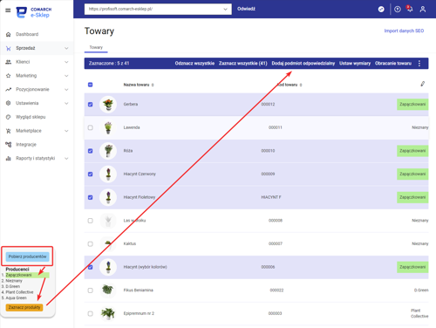Expand the Marketing menu chevron
This screenshot has height=328, width=436.
(x=66, y=76)
